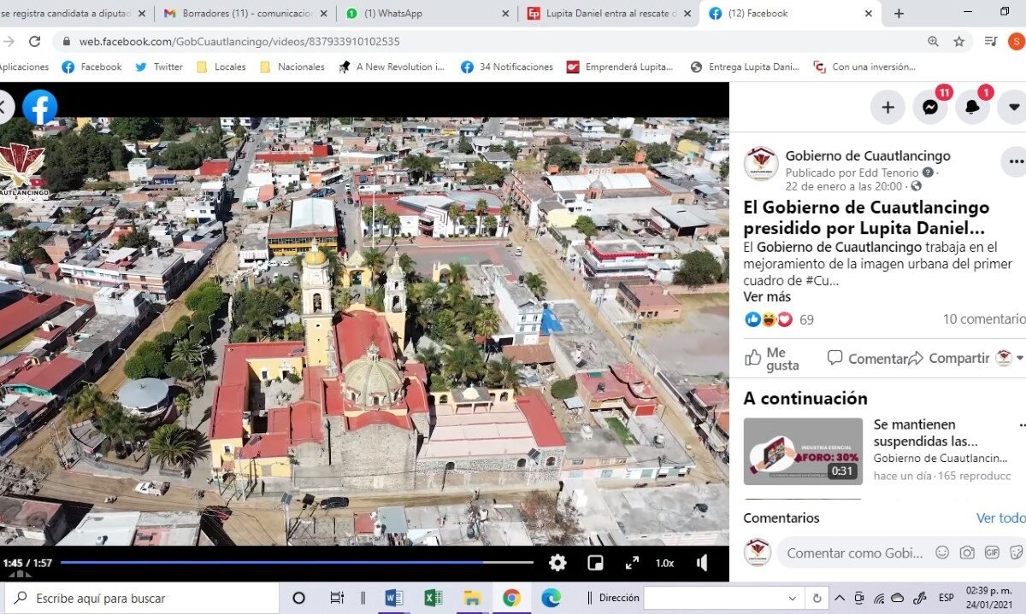Share the video with Compartir

[x=949, y=359]
